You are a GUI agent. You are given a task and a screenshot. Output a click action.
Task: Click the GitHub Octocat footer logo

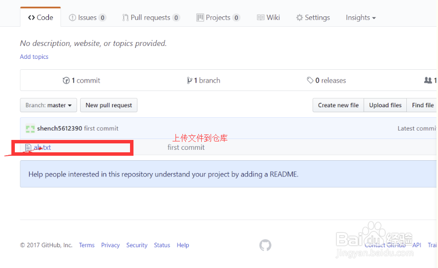coord(265,245)
